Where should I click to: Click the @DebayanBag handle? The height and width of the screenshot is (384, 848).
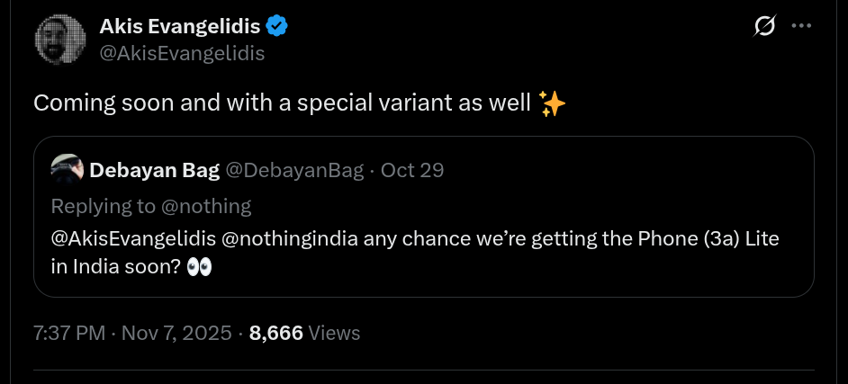click(x=293, y=170)
